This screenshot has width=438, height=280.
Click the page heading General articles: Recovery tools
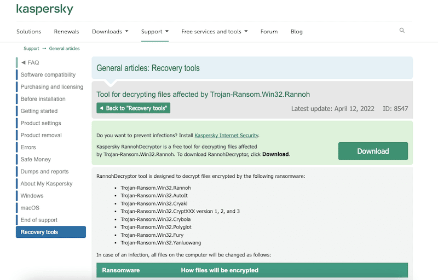(x=148, y=68)
